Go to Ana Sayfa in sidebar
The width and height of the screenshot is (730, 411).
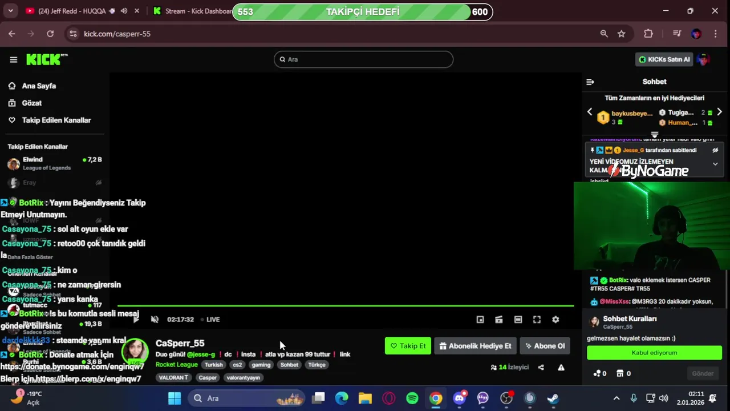(x=39, y=86)
